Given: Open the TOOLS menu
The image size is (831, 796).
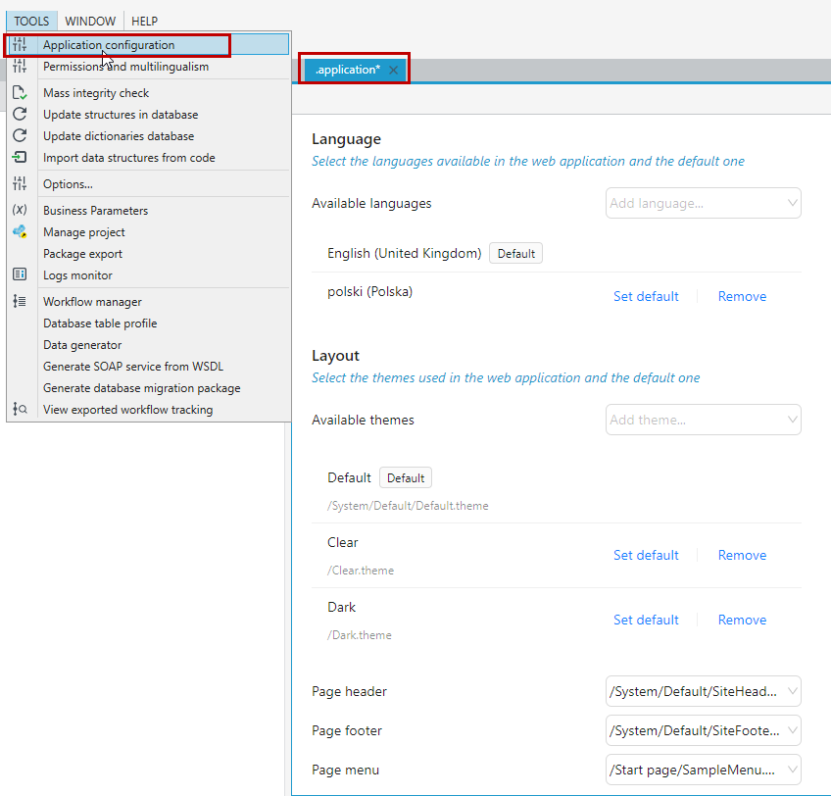Looking at the screenshot, I should click(x=31, y=22).
